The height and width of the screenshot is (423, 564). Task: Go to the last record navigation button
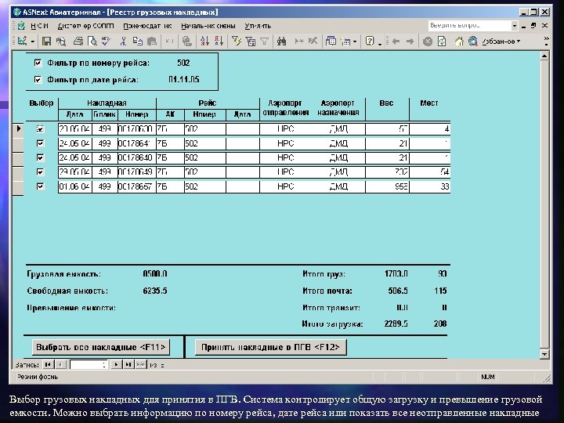(x=128, y=364)
